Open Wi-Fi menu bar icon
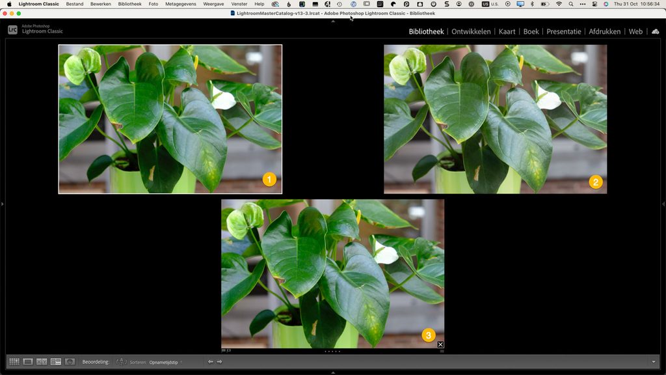Image resolution: width=666 pixels, height=375 pixels. (559, 4)
